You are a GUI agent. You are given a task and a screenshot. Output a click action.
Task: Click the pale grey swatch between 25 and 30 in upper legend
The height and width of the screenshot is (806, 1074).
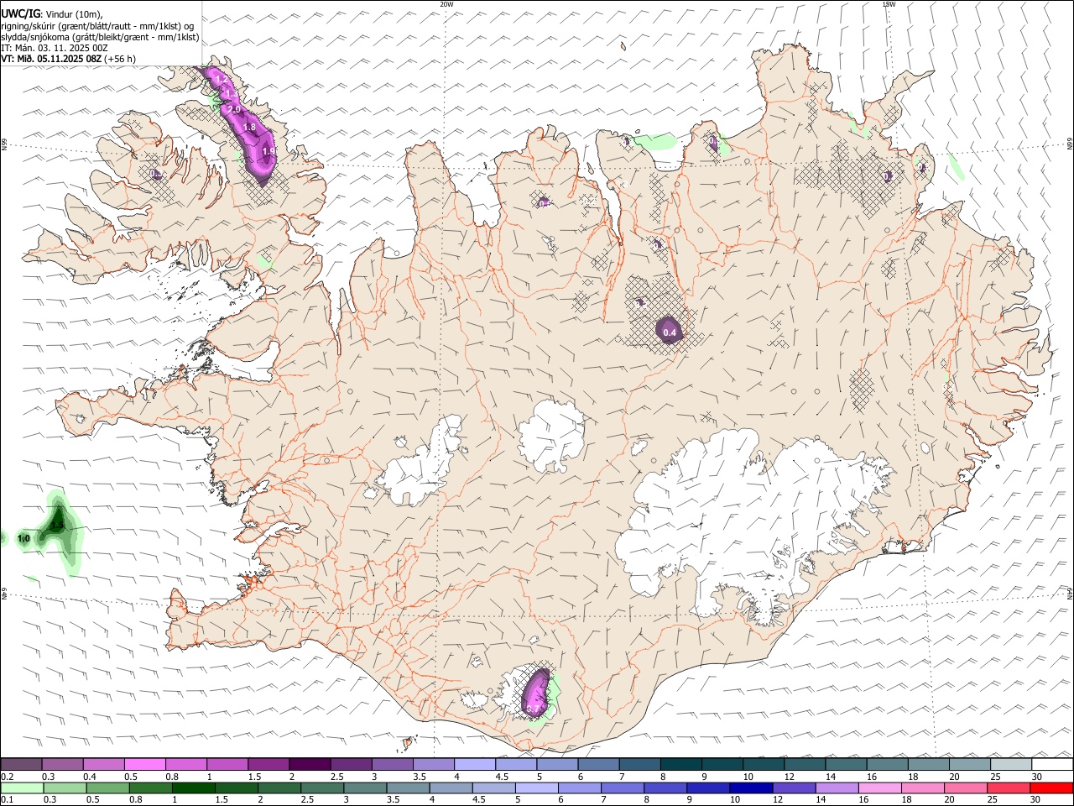[1011, 764]
